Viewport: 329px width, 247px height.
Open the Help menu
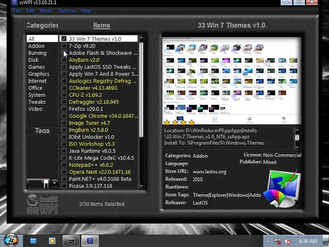(x=86, y=11)
